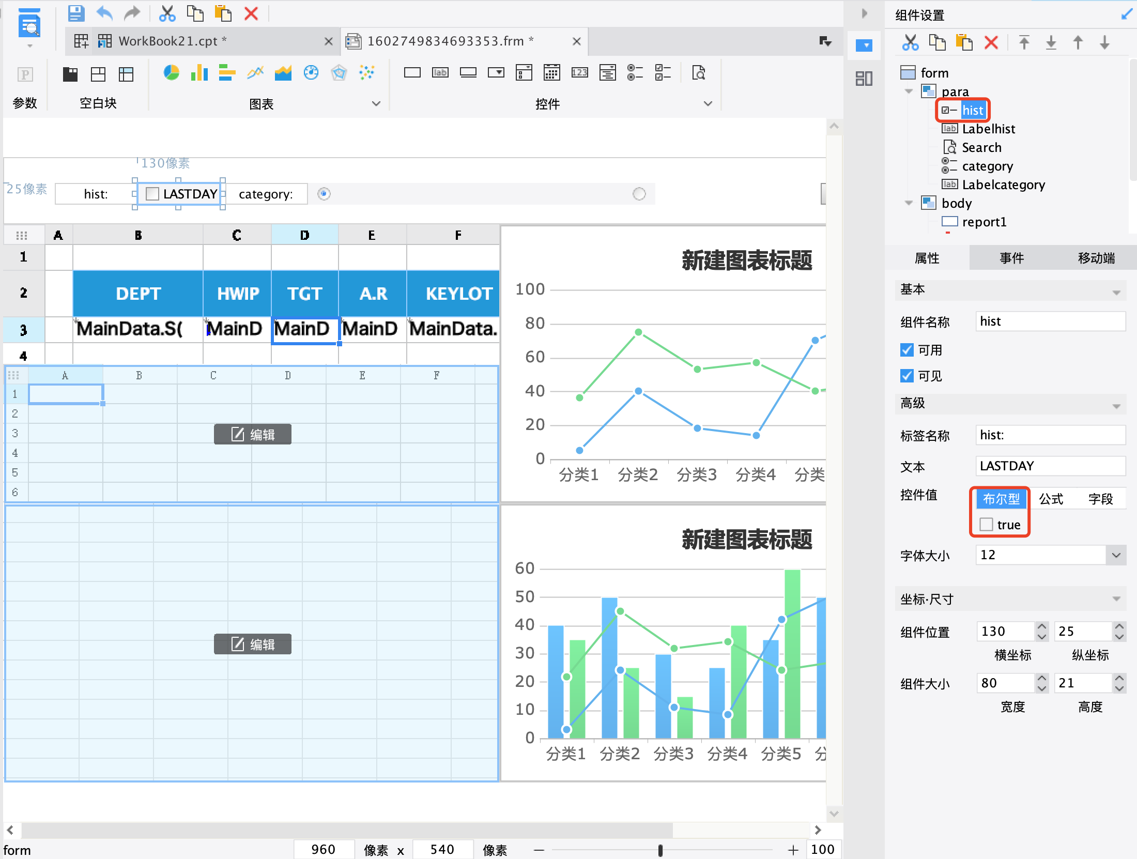Insert a scatter chart
The height and width of the screenshot is (859, 1137).
[x=366, y=72]
